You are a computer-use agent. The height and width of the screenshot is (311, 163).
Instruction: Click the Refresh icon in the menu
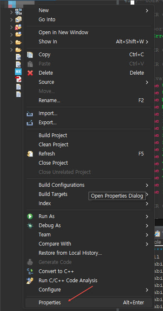[30, 154]
